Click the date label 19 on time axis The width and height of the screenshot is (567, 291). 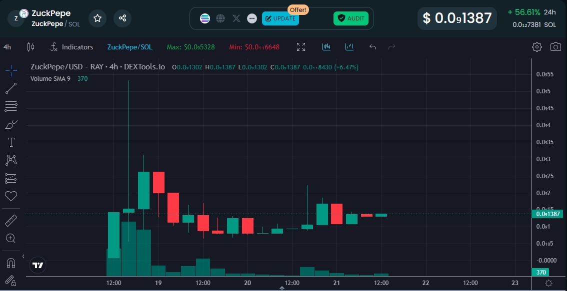[158, 283]
